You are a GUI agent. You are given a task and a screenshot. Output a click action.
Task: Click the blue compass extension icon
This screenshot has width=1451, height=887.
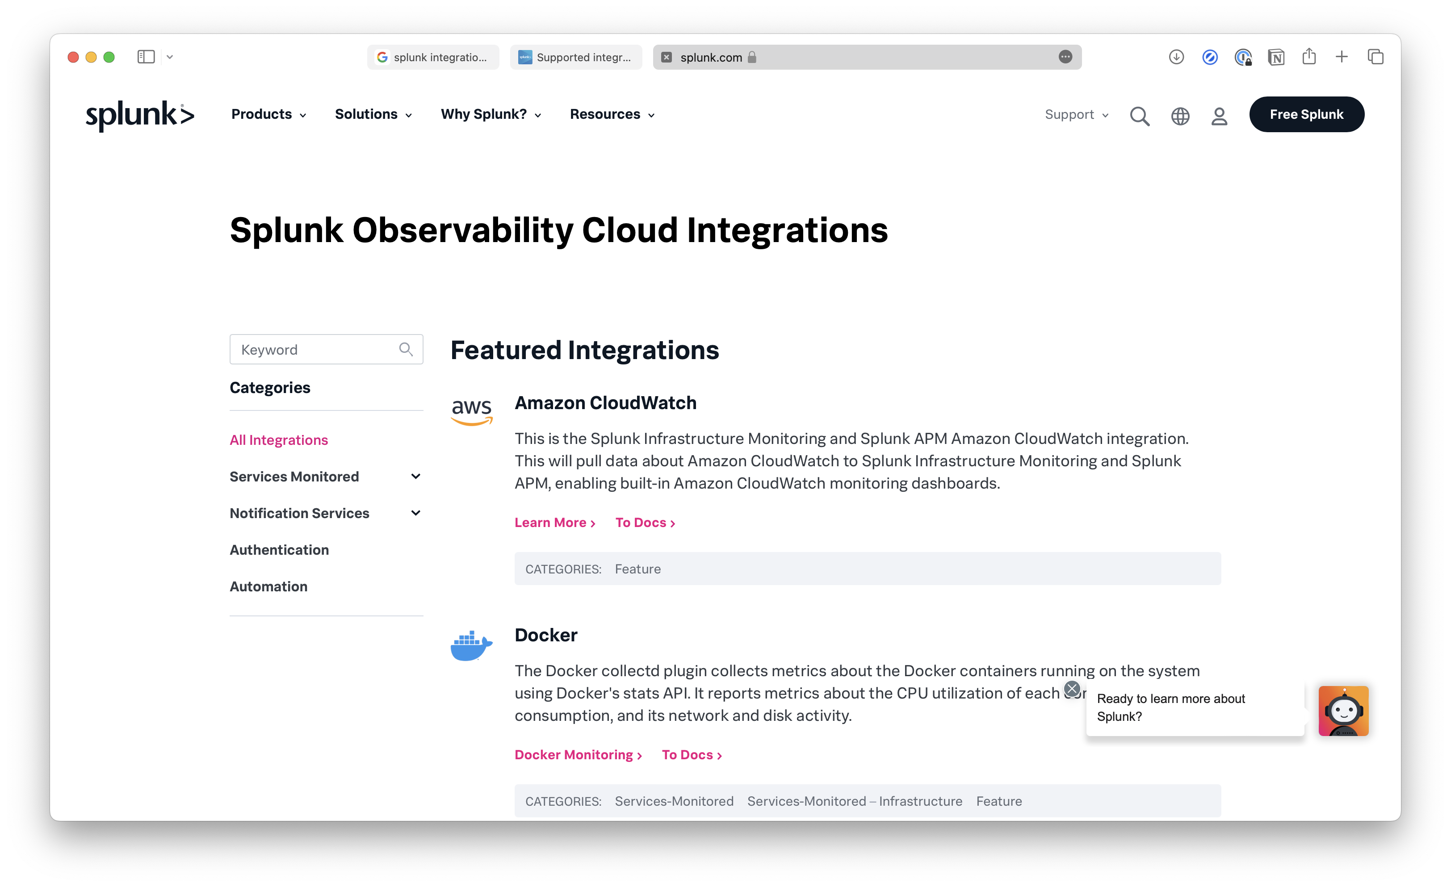(1210, 57)
